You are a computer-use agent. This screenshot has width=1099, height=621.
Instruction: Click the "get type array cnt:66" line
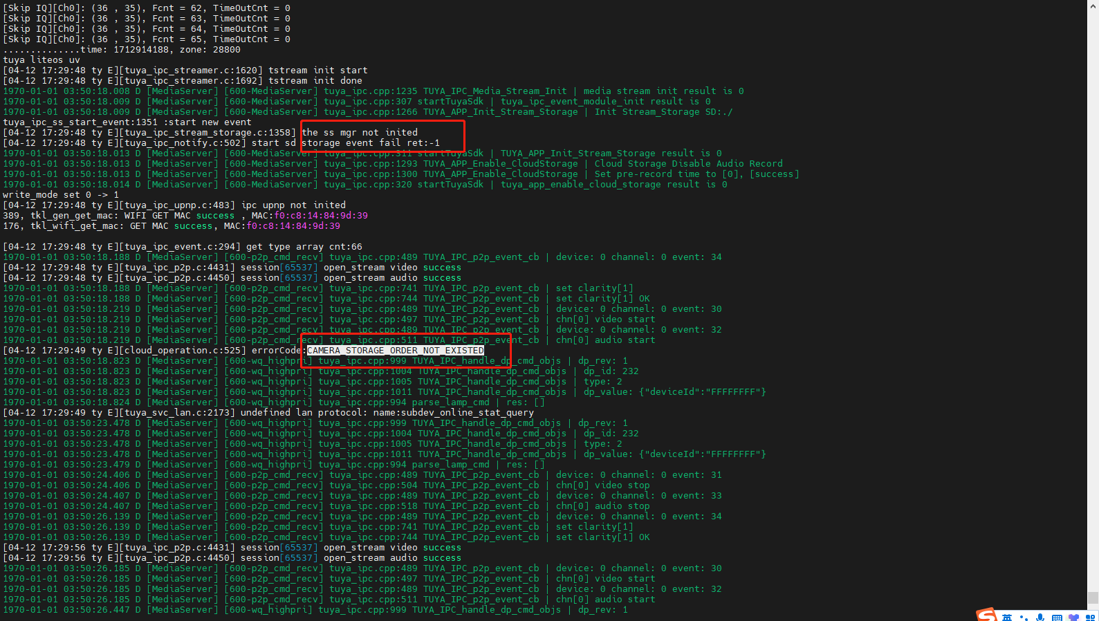(304, 246)
